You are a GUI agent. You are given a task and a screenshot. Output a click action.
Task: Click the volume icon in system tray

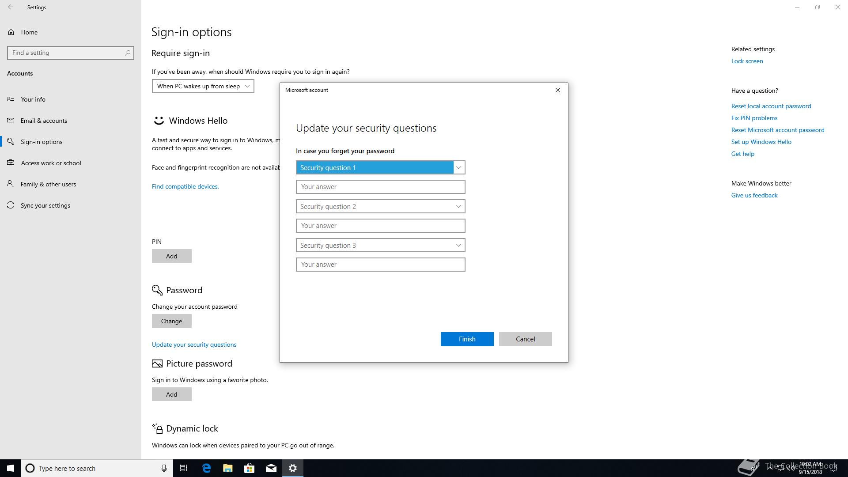(x=791, y=469)
